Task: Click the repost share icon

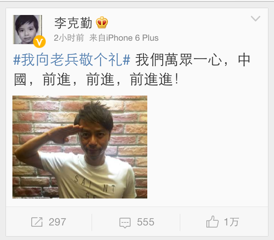Action: coord(37,222)
